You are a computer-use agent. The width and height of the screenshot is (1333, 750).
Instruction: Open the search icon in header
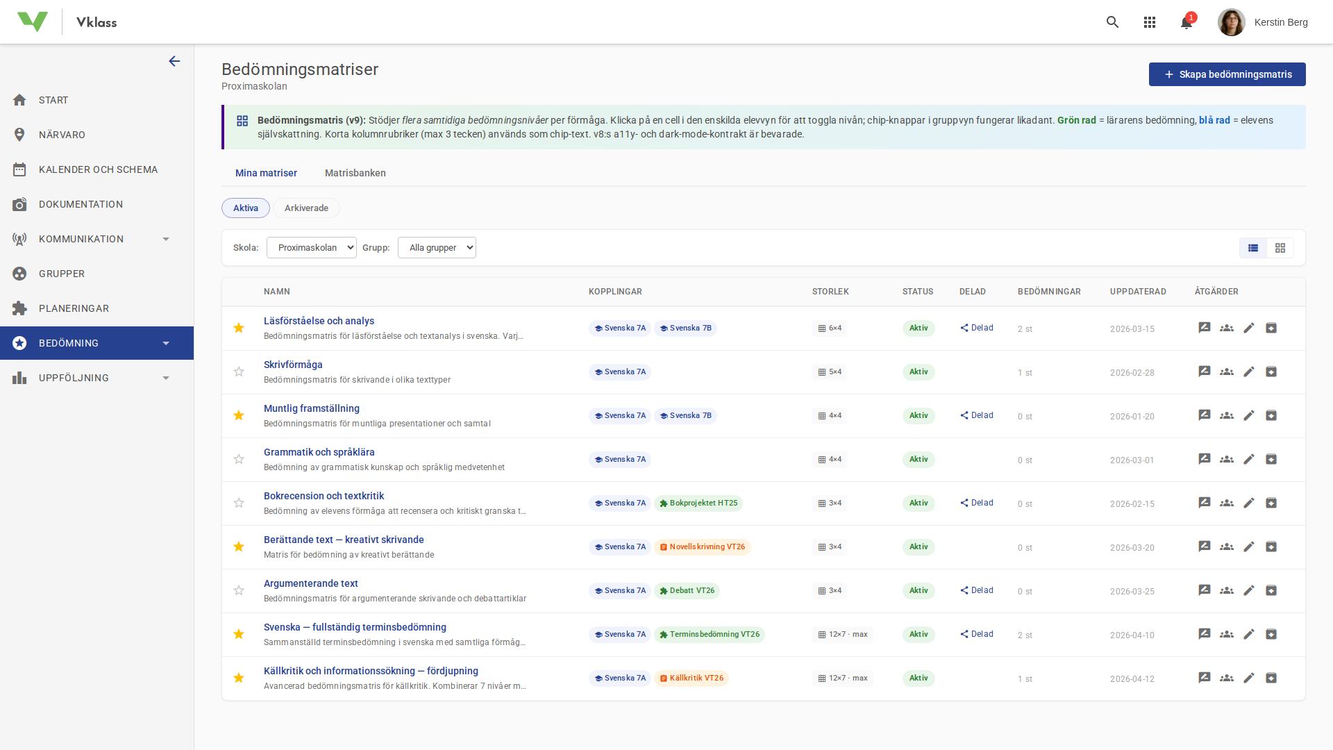pos(1113,22)
